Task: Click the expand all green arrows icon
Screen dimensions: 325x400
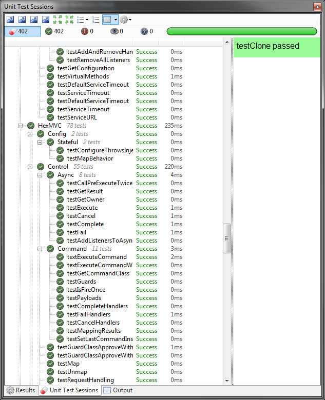Action: point(58,19)
